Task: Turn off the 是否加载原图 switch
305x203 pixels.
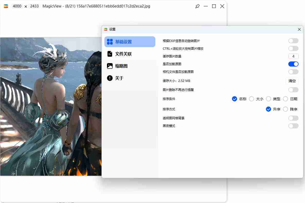Action: pyautogui.click(x=293, y=64)
